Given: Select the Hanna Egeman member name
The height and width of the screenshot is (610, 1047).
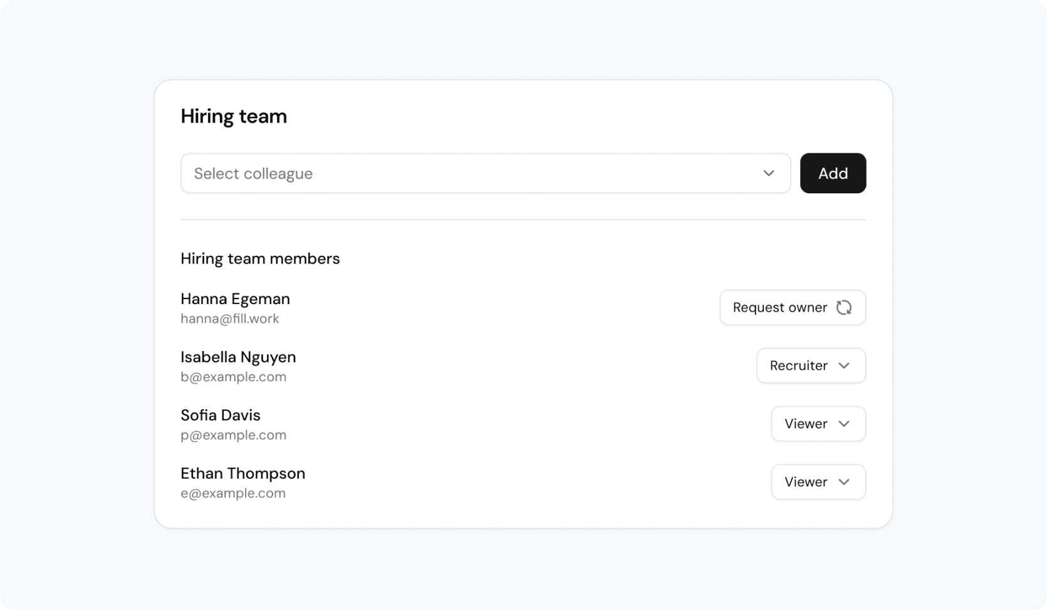Looking at the screenshot, I should [235, 298].
